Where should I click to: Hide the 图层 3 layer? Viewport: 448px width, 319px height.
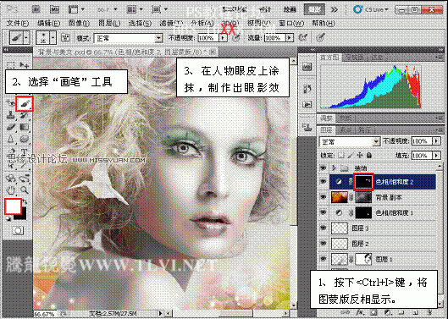(324, 228)
